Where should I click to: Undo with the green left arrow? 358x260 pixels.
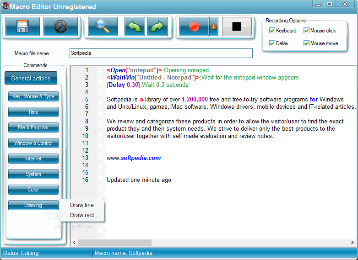135,27
